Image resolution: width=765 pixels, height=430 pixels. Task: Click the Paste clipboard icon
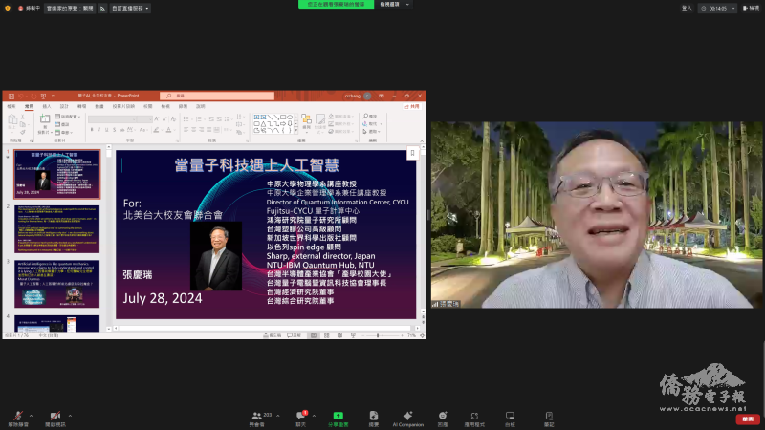click(x=12, y=120)
